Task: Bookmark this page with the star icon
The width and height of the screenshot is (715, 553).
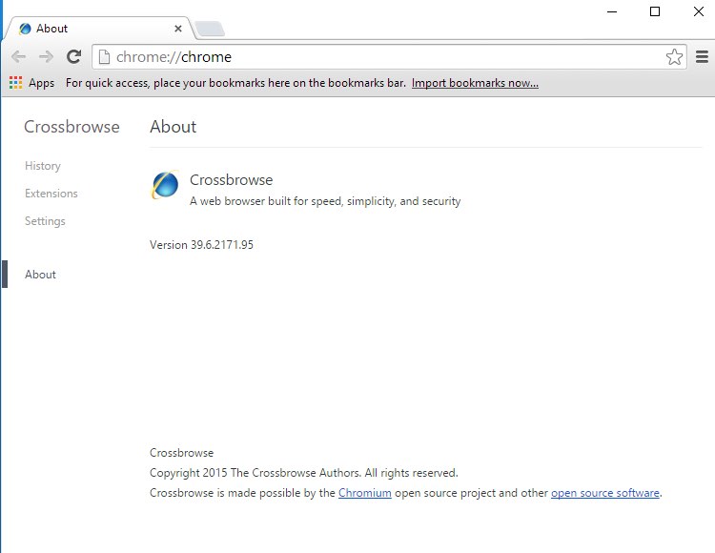Action: pyautogui.click(x=674, y=57)
